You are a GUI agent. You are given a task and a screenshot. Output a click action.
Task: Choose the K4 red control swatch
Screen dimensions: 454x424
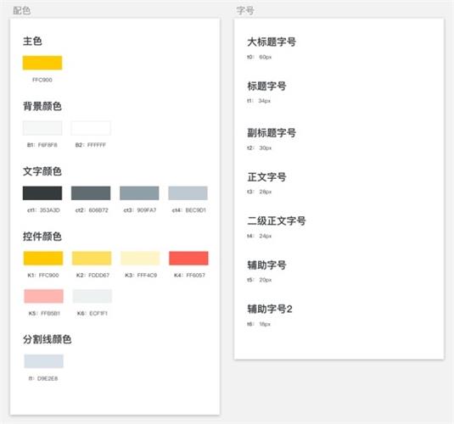coord(188,258)
